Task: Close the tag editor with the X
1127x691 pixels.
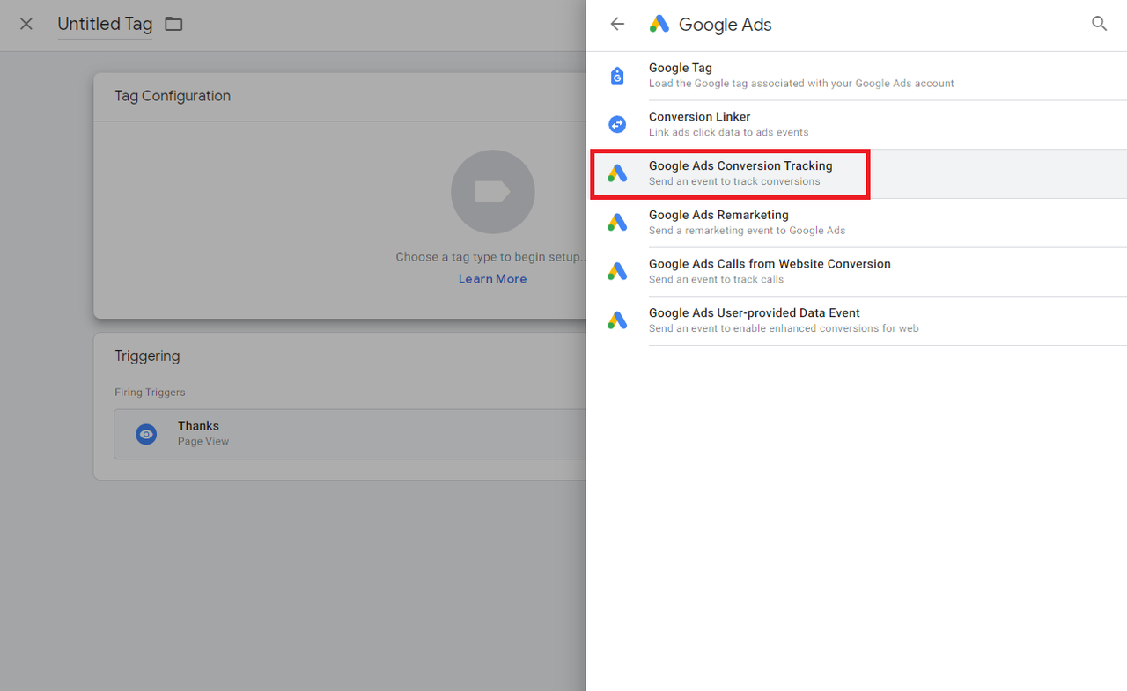Action: click(x=26, y=25)
